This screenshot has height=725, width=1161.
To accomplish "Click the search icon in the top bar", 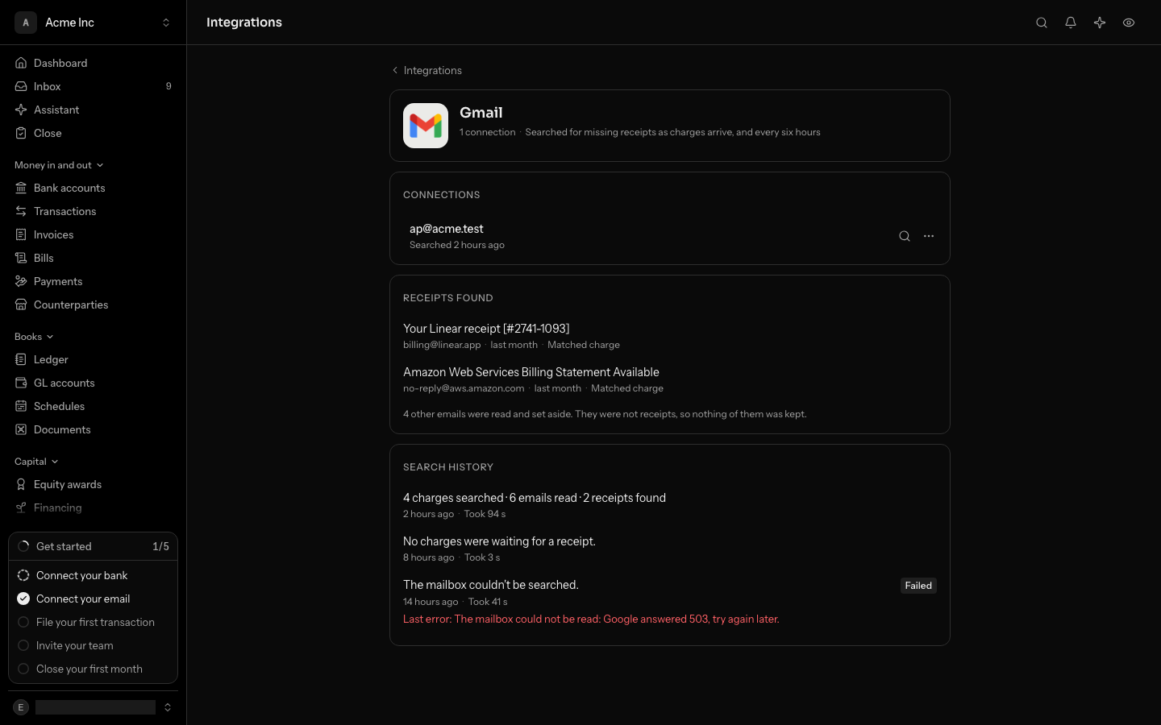I will point(1042,23).
